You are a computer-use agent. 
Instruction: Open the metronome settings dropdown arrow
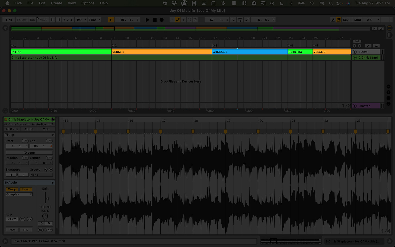pyautogui.click(x=85, y=20)
